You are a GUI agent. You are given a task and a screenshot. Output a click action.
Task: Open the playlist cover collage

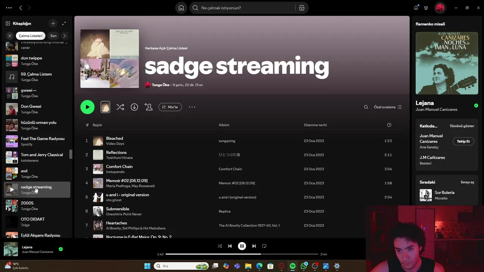(x=110, y=59)
